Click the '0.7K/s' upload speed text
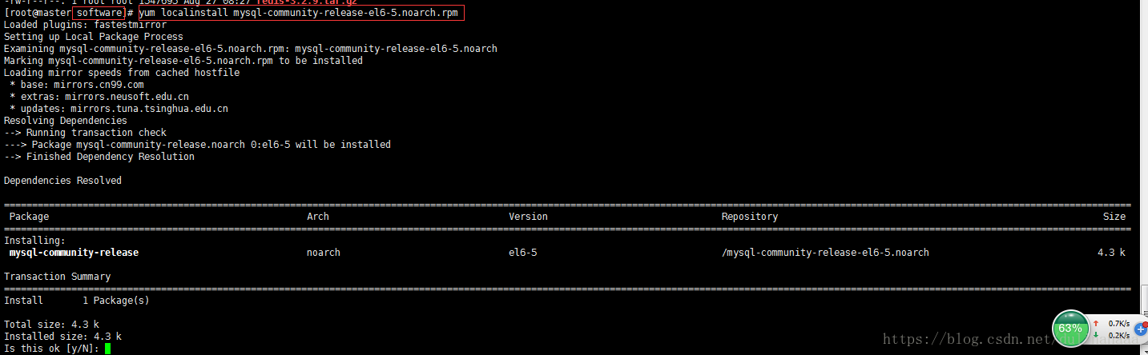1148x355 pixels. click(1119, 323)
